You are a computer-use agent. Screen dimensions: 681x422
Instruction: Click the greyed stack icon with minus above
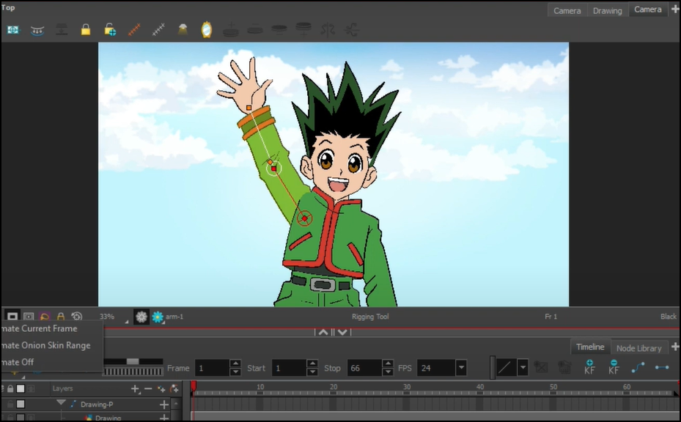(x=255, y=29)
